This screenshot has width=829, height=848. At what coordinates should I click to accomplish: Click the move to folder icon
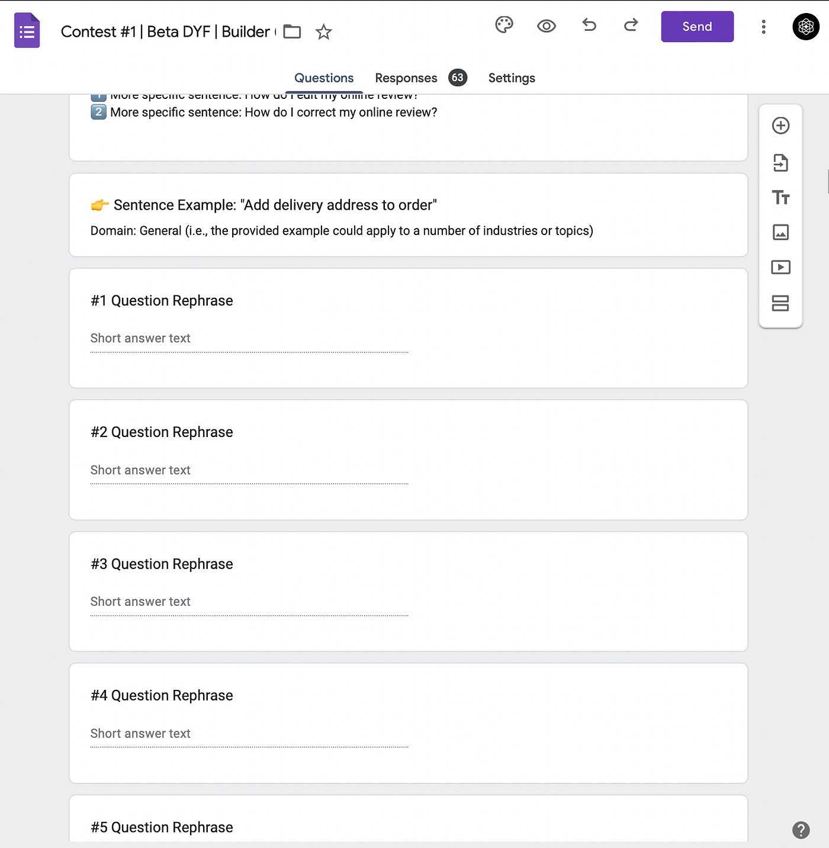click(292, 31)
